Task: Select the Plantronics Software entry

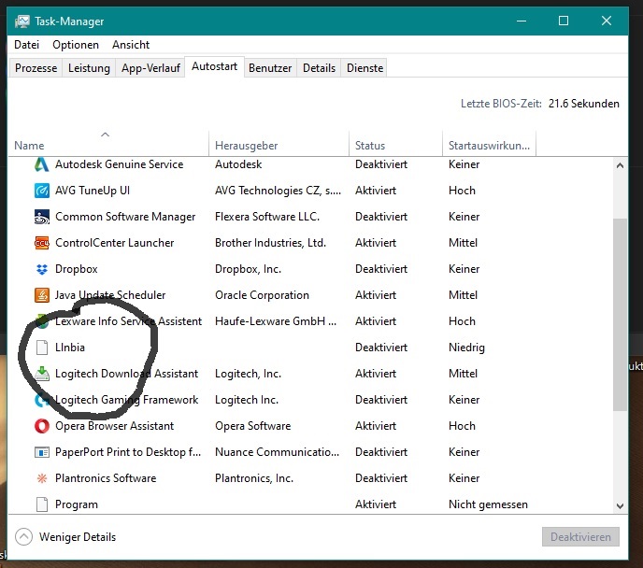Action: 106,478
